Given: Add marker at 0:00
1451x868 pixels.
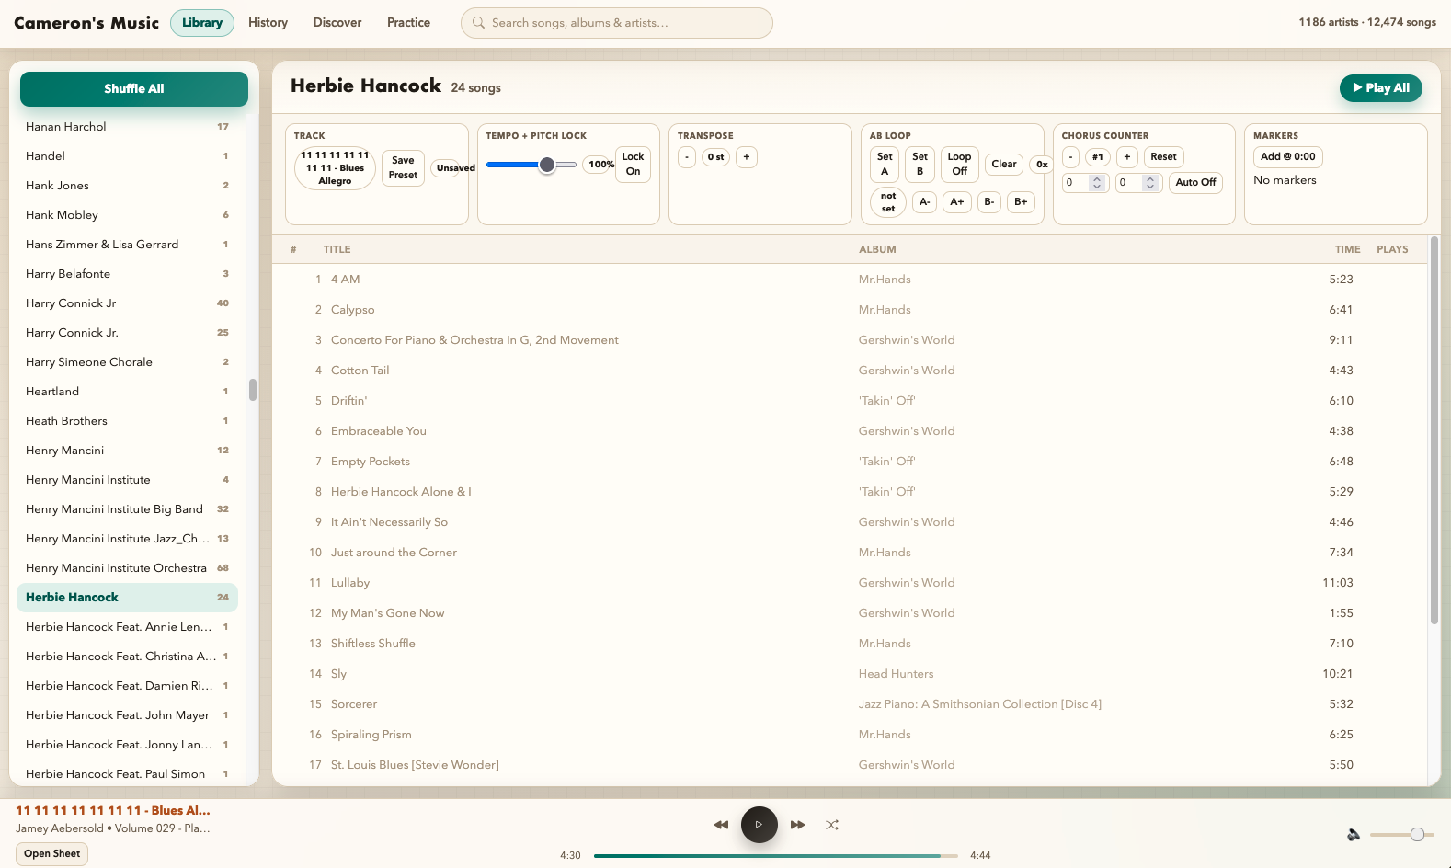Looking at the screenshot, I should tap(1288, 157).
